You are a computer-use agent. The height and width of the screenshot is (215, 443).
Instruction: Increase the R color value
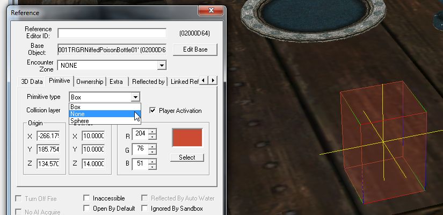[152, 131]
